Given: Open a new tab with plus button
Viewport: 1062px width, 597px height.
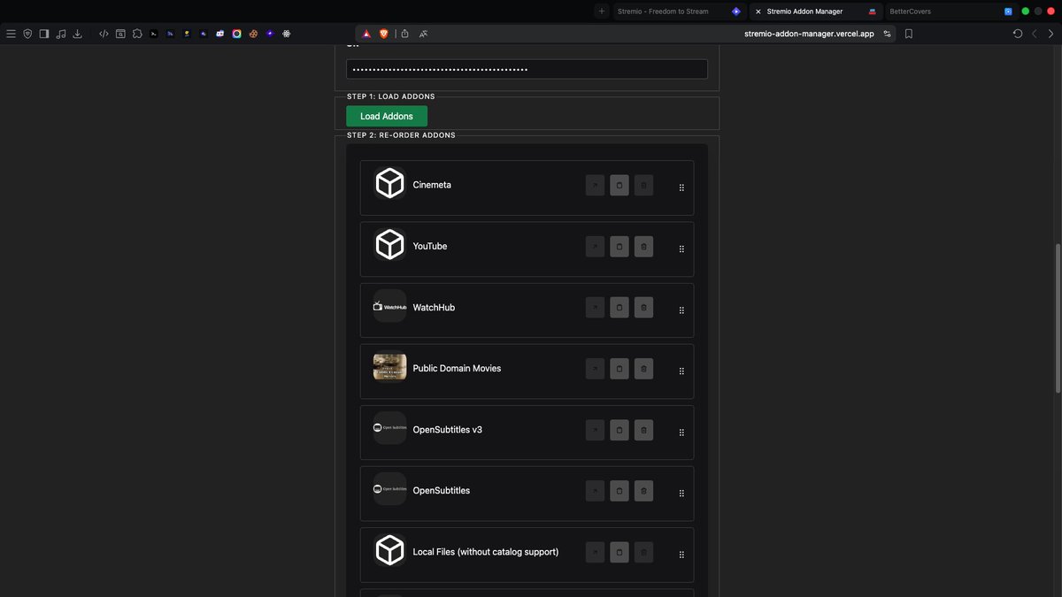Looking at the screenshot, I should click(602, 11).
